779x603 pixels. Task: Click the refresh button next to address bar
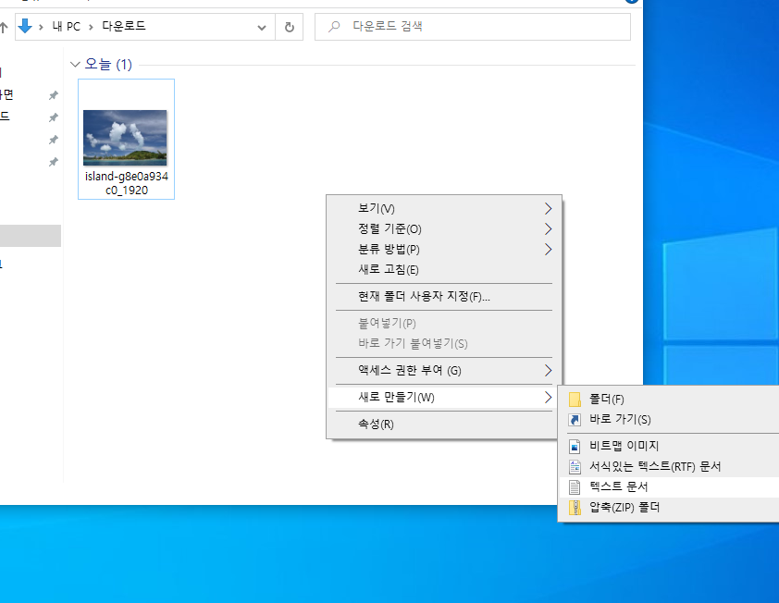290,28
